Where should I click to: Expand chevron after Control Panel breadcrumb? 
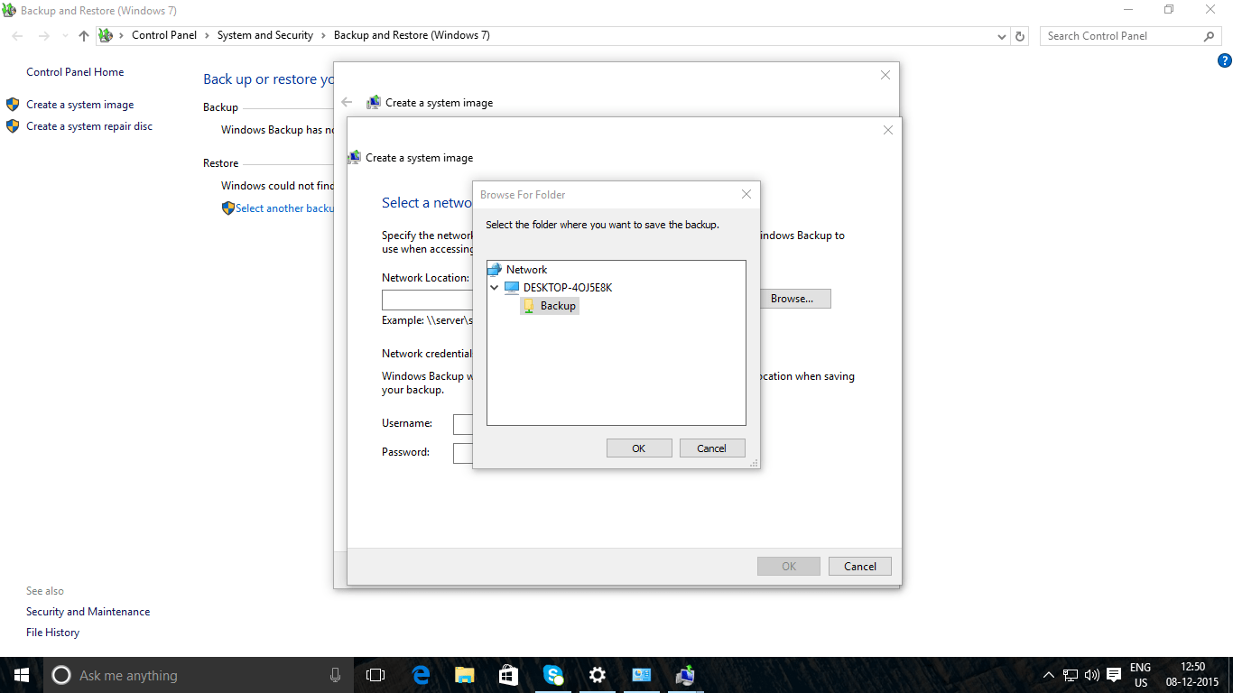pos(208,36)
